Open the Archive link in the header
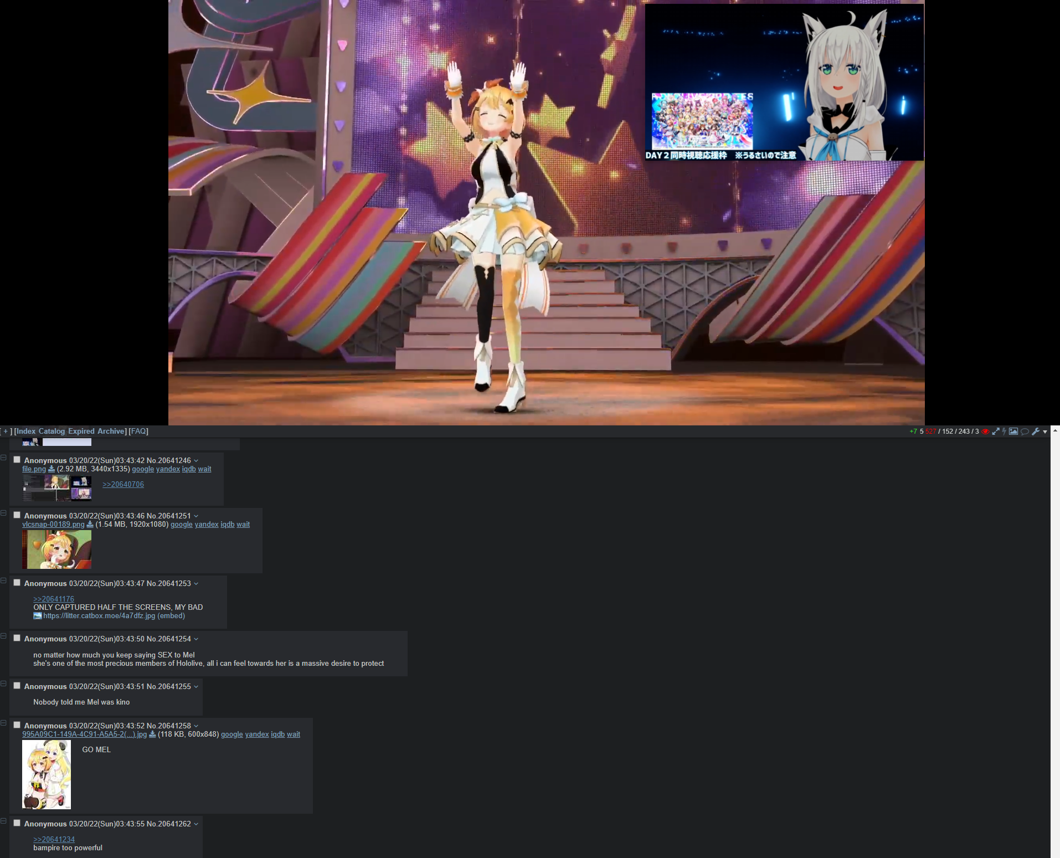The height and width of the screenshot is (858, 1060). [x=111, y=431]
